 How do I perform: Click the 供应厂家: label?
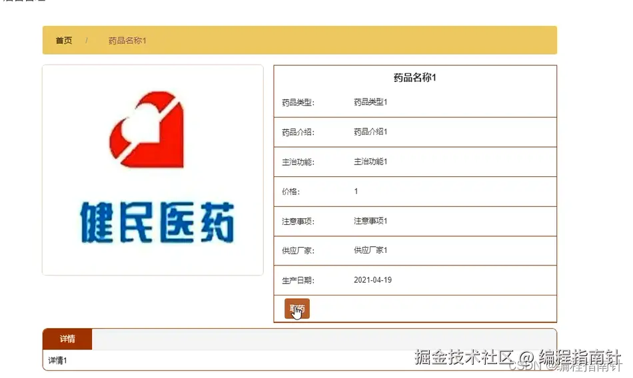pos(298,251)
